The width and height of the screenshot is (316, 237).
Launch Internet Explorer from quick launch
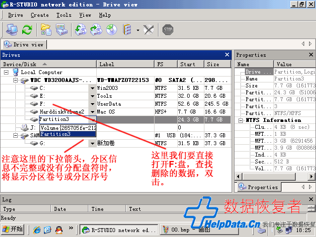tap(37, 230)
